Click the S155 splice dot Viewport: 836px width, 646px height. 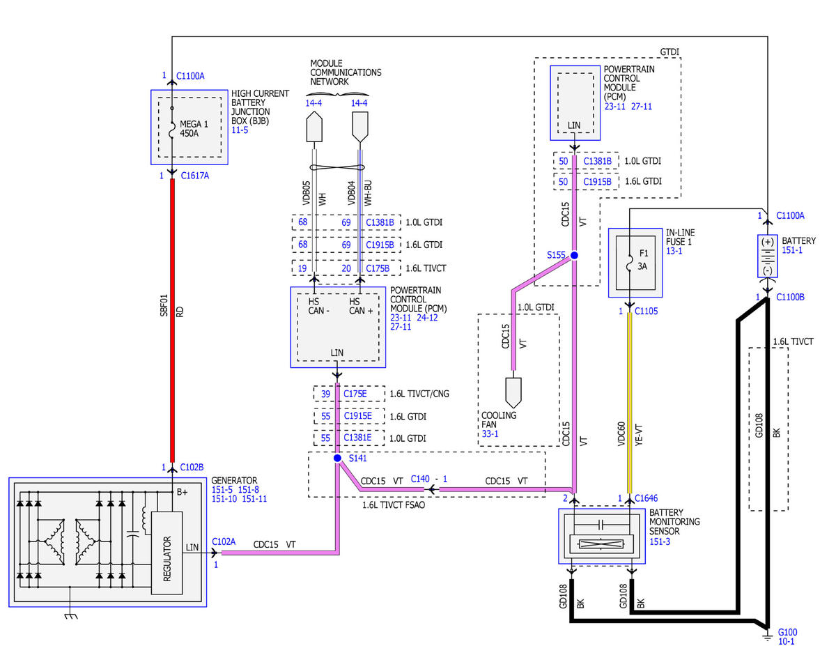tap(575, 256)
